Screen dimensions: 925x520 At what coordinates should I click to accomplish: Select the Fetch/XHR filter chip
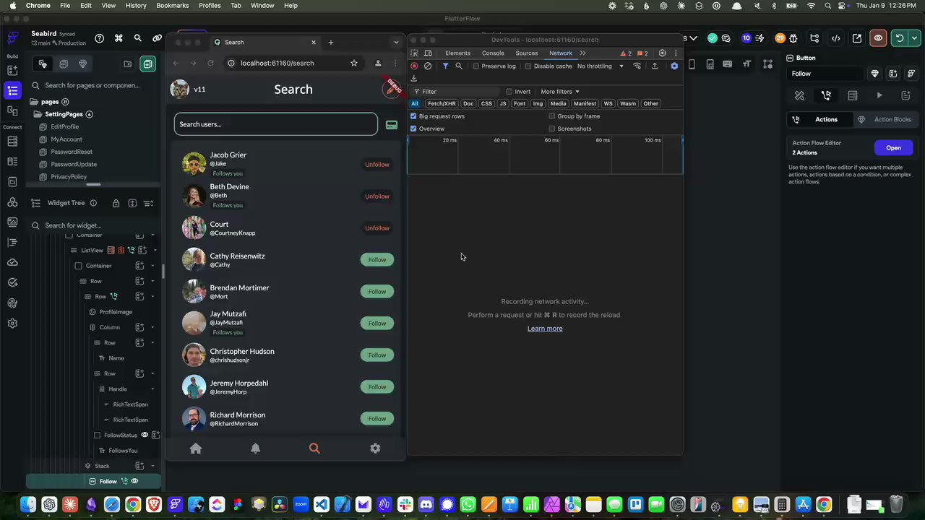(x=442, y=104)
